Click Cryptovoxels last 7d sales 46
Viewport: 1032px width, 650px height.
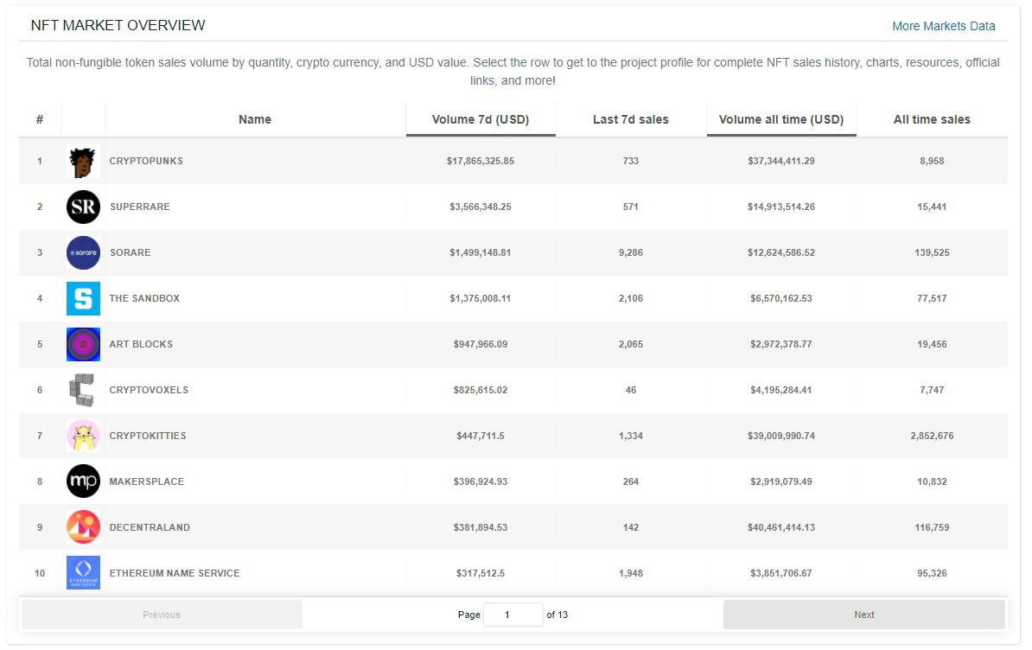tap(630, 390)
